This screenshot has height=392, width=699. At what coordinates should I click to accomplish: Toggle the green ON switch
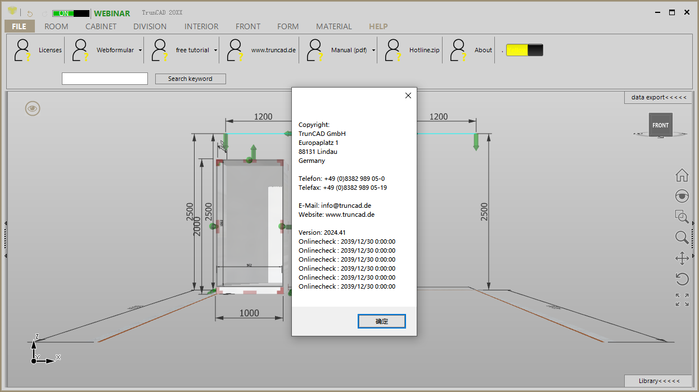(71, 13)
